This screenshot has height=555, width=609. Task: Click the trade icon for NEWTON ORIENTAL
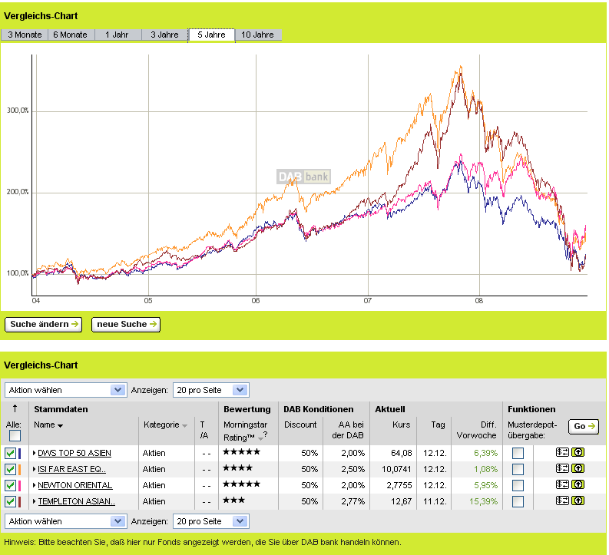pyautogui.click(x=562, y=484)
